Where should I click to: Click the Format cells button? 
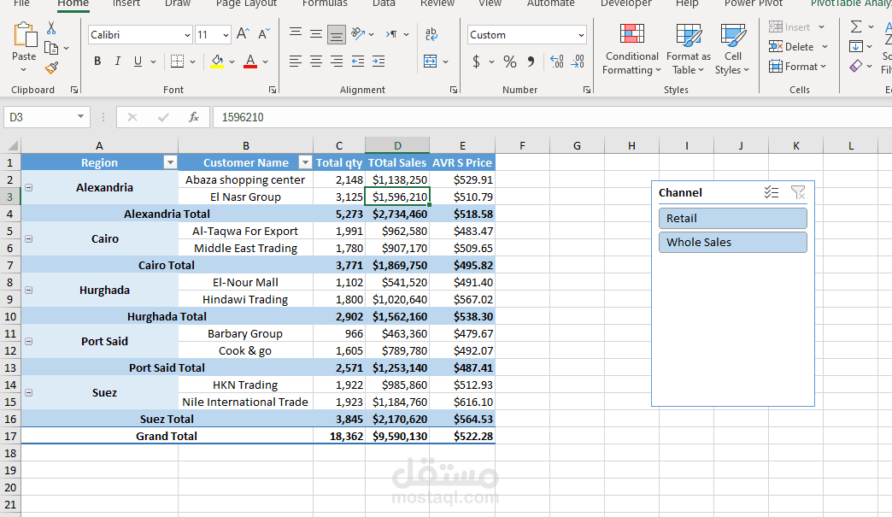[797, 67]
